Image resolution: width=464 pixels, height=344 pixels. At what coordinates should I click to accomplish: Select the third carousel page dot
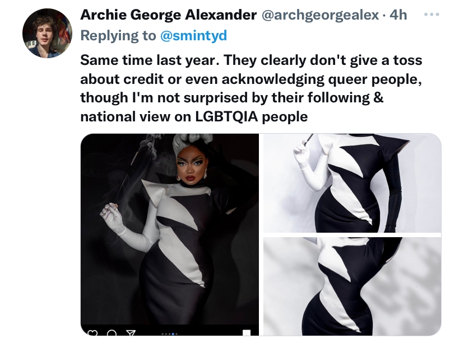pos(170,334)
